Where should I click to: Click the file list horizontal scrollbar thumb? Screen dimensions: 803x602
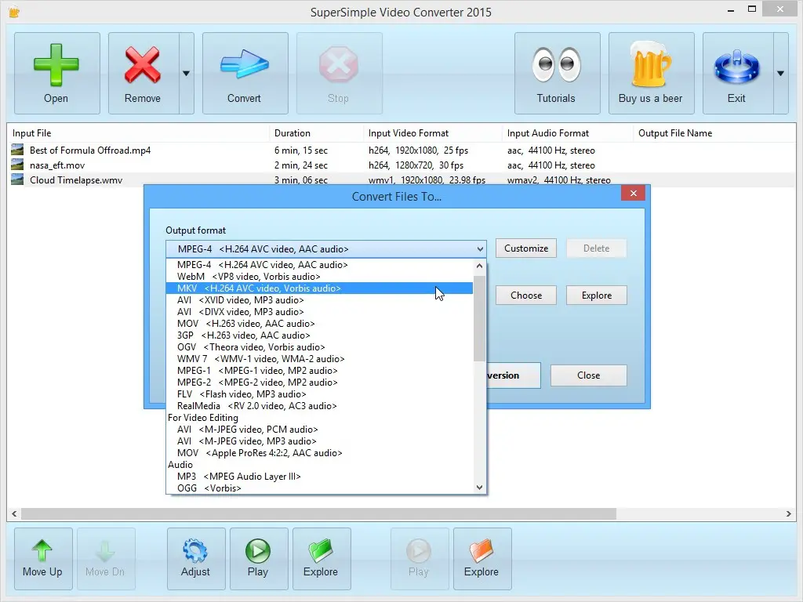click(x=318, y=513)
